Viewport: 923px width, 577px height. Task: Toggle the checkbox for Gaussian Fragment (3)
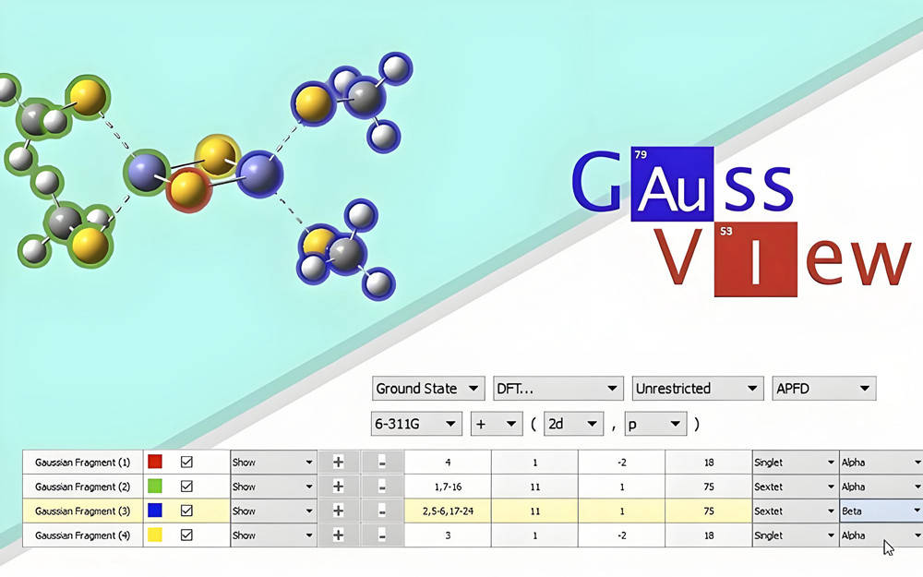[x=186, y=511]
